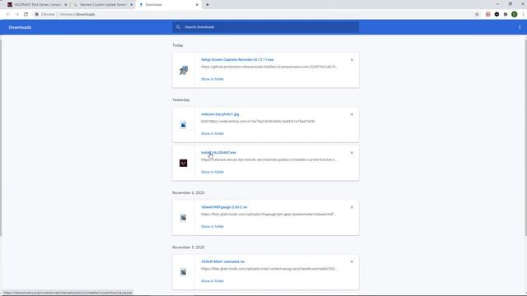This screenshot has width=527, height=296.
Task: Minimize the Chrome window
Action: tap(497, 4)
